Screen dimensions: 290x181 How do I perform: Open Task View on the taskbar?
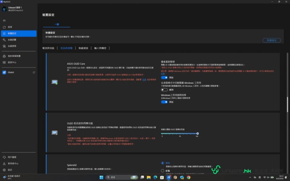click(142, 177)
